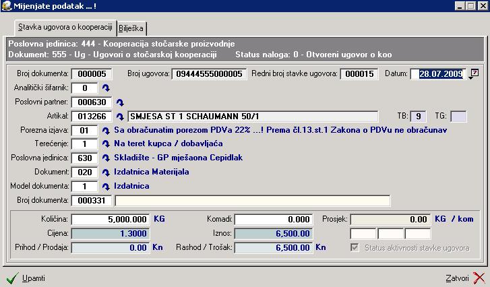Click lookup arrow beside Poslovni partner field
The image size is (490, 287).
tap(120, 102)
